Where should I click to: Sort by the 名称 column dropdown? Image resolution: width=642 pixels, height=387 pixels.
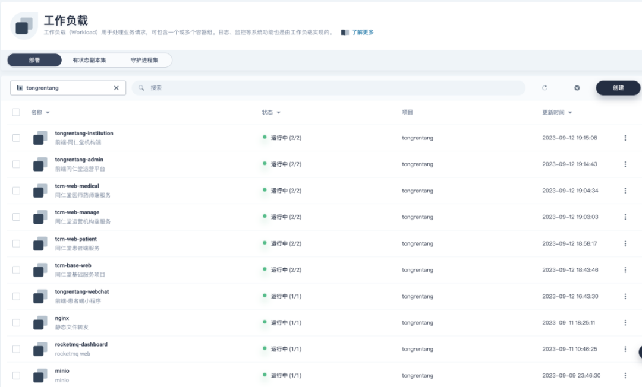click(x=40, y=112)
